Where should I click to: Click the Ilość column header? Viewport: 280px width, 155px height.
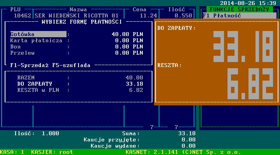pos(177,9)
